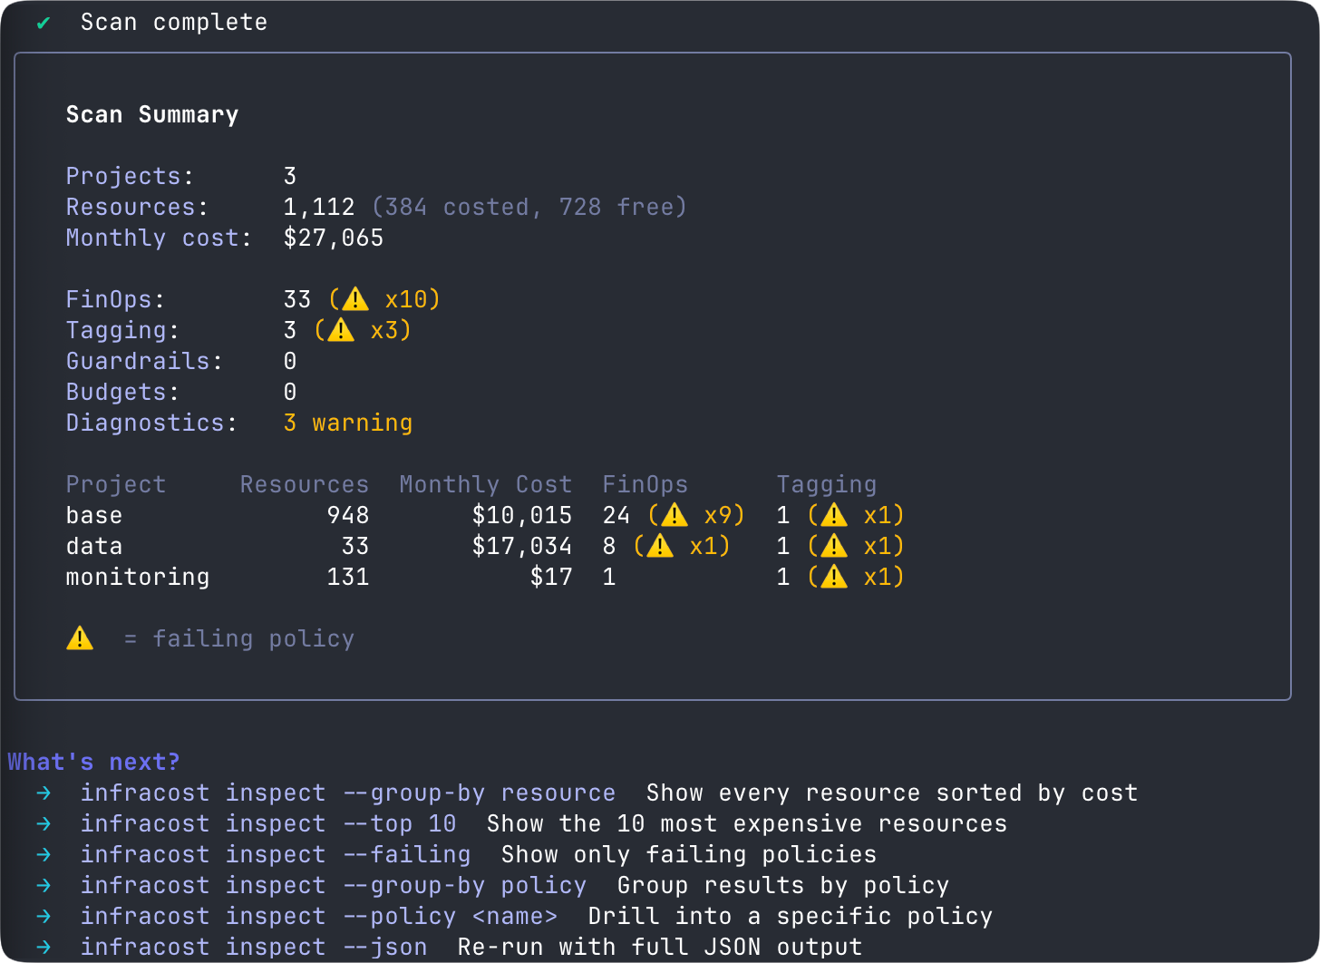Select the 'Scan complete' status text
Image resolution: width=1320 pixels, height=963 pixels.
tap(174, 23)
